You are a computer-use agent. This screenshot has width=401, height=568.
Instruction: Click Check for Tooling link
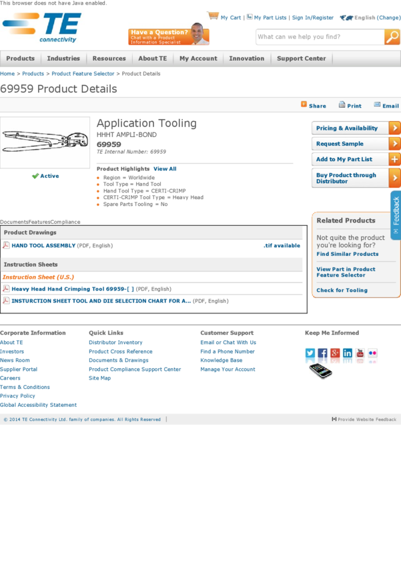click(342, 290)
